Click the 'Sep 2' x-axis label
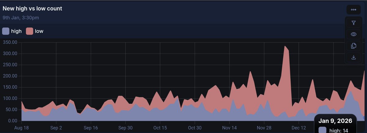 [x=56, y=127]
